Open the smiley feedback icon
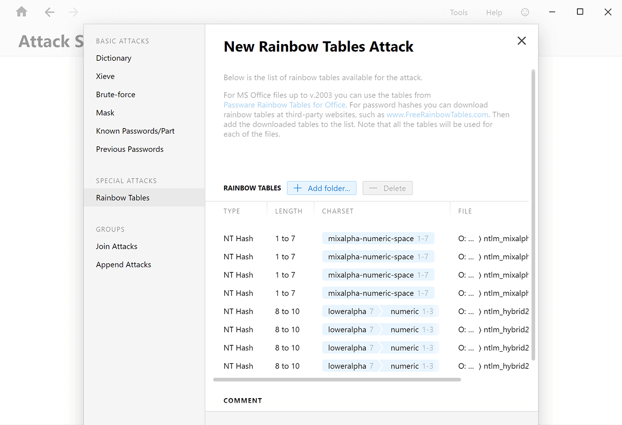The image size is (622, 425). tap(525, 12)
